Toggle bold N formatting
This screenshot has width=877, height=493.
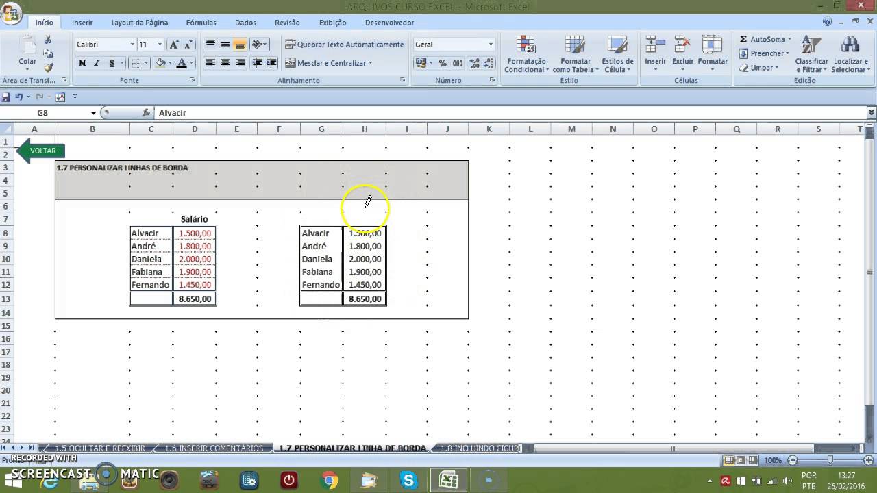(82, 63)
